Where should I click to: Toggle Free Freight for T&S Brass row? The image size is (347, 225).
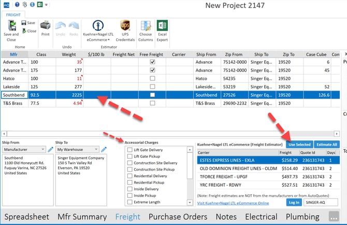click(152, 103)
